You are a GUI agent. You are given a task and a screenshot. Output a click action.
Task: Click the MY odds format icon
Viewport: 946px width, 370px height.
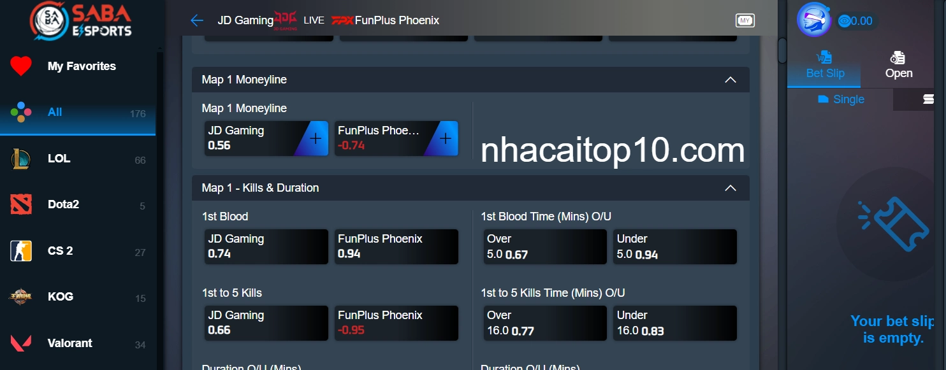745,20
